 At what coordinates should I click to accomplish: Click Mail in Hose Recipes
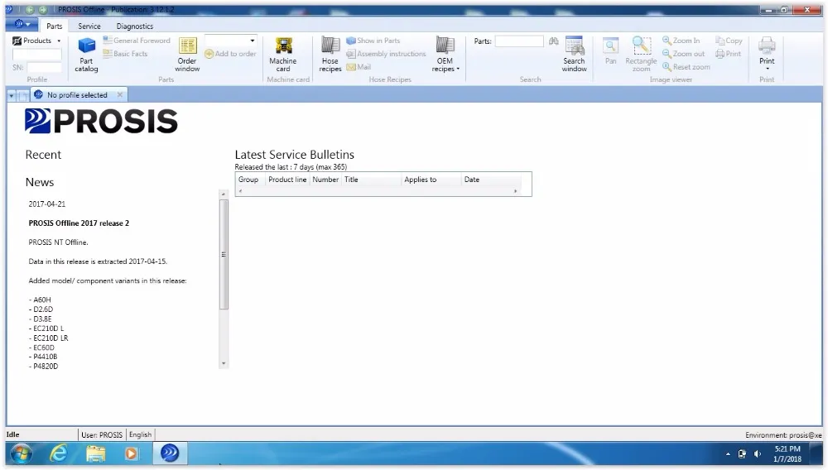359,67
